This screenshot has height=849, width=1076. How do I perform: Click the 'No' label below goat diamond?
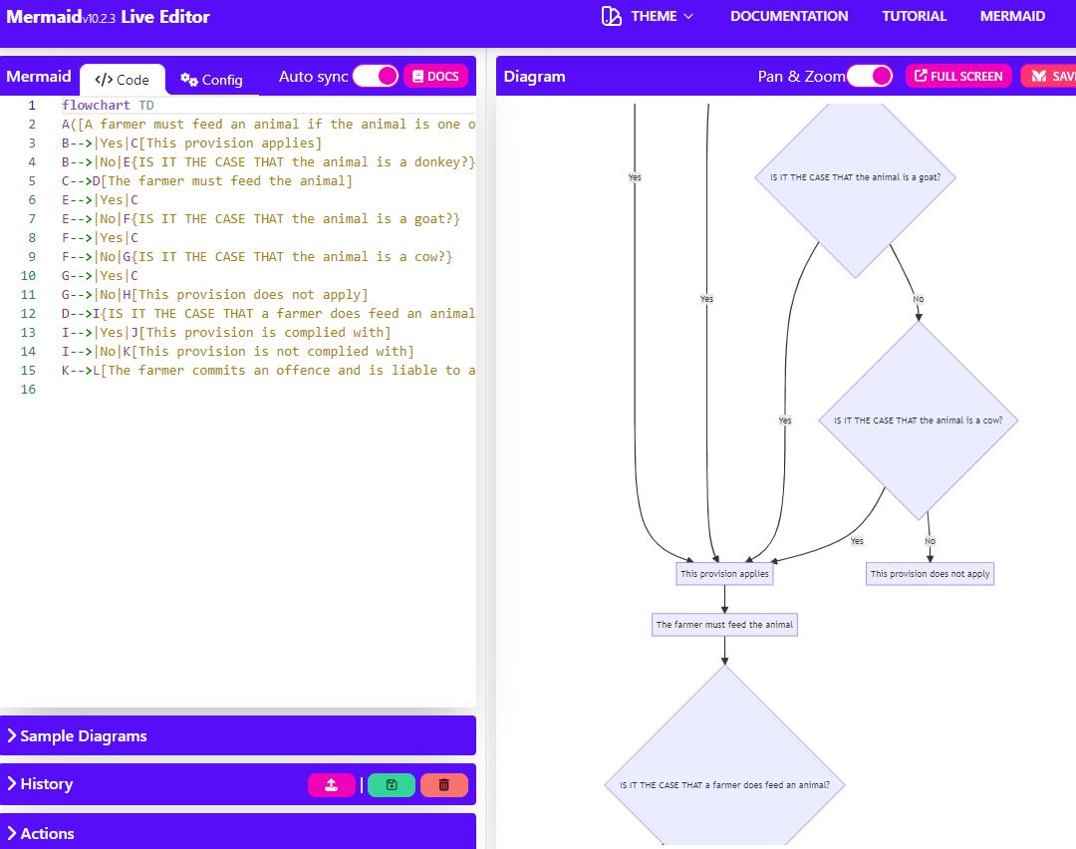pyautogui.click(x=919, y=299)
